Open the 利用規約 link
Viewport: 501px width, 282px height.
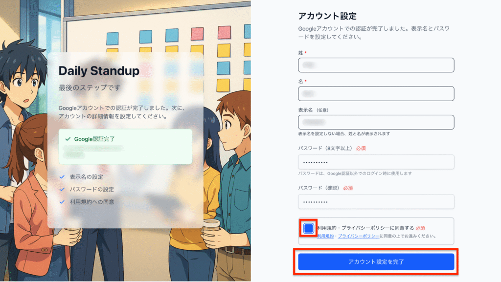pos(325,237)
